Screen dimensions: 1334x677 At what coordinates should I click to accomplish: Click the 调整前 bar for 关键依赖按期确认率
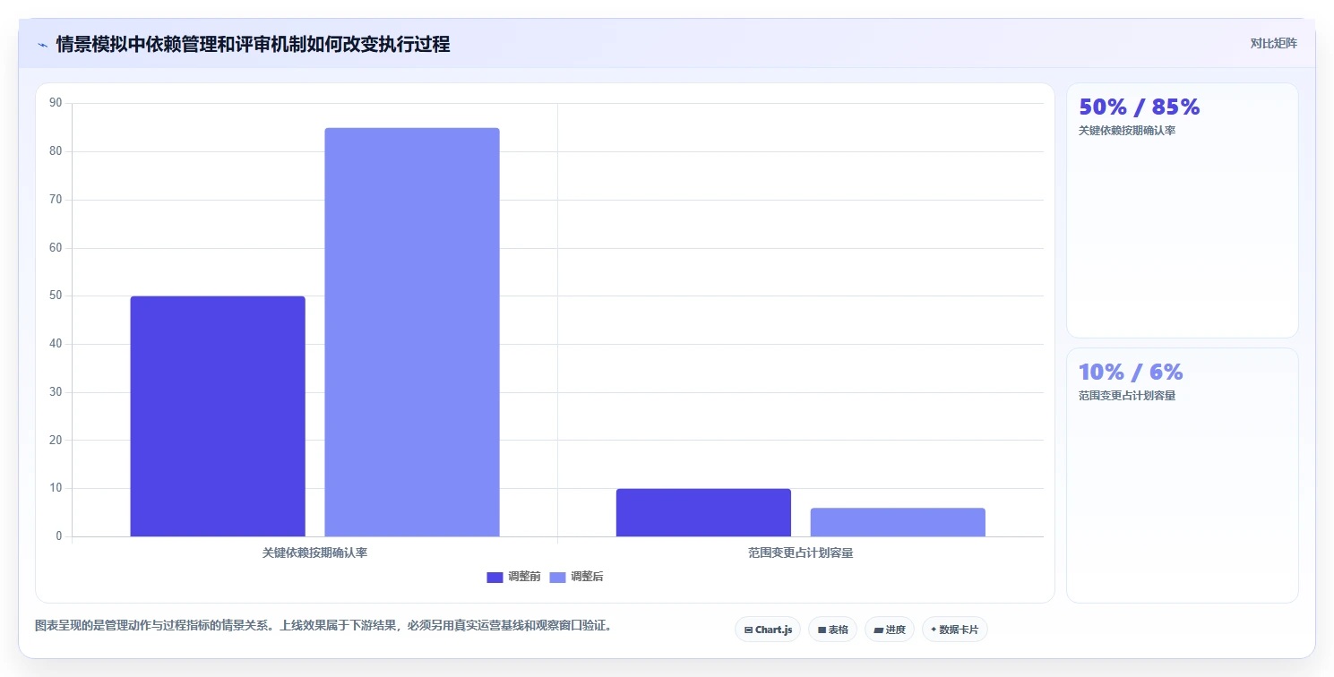218,416
